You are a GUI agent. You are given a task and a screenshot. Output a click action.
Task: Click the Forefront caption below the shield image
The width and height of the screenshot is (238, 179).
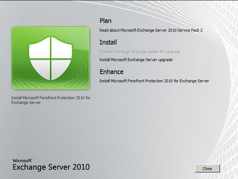coord(51,100)
